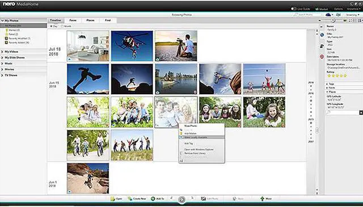
Task: Open the Options link in header
Action: (338, 9)
